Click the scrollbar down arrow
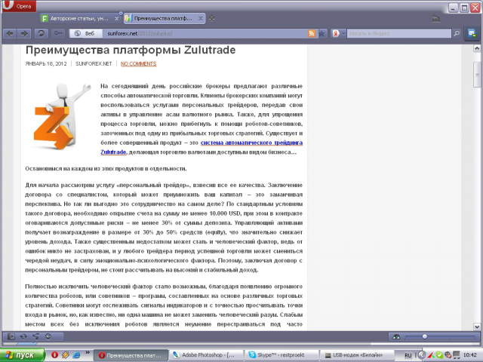This screenshot has height=362, width=483. tap(477, 327)
